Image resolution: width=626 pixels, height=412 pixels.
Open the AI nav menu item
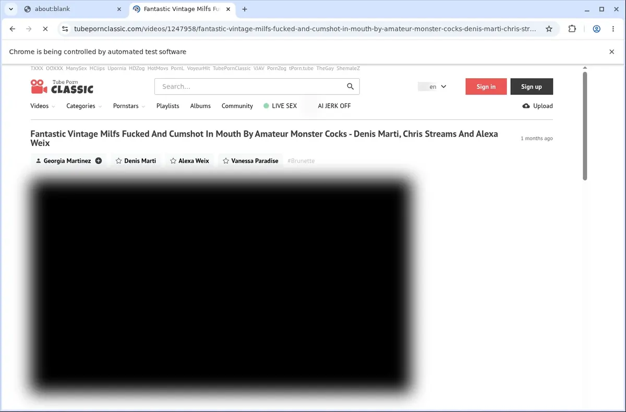(x=334, y=106)
